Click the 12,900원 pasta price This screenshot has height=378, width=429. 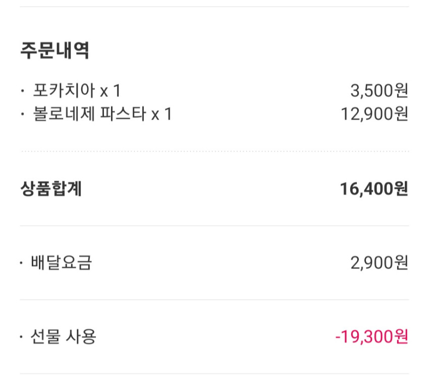[x=374, y=114]
